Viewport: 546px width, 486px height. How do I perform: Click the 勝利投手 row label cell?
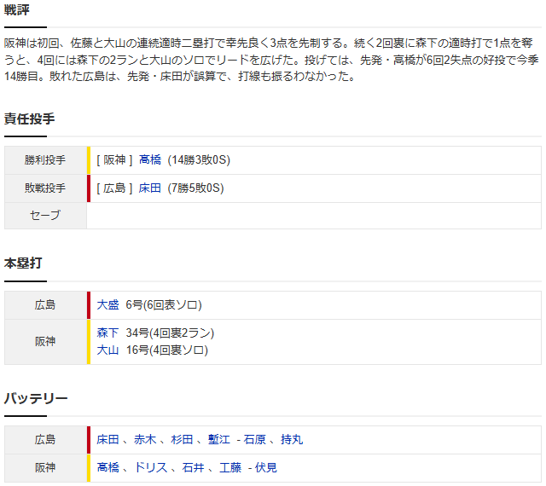pos(45,160)
